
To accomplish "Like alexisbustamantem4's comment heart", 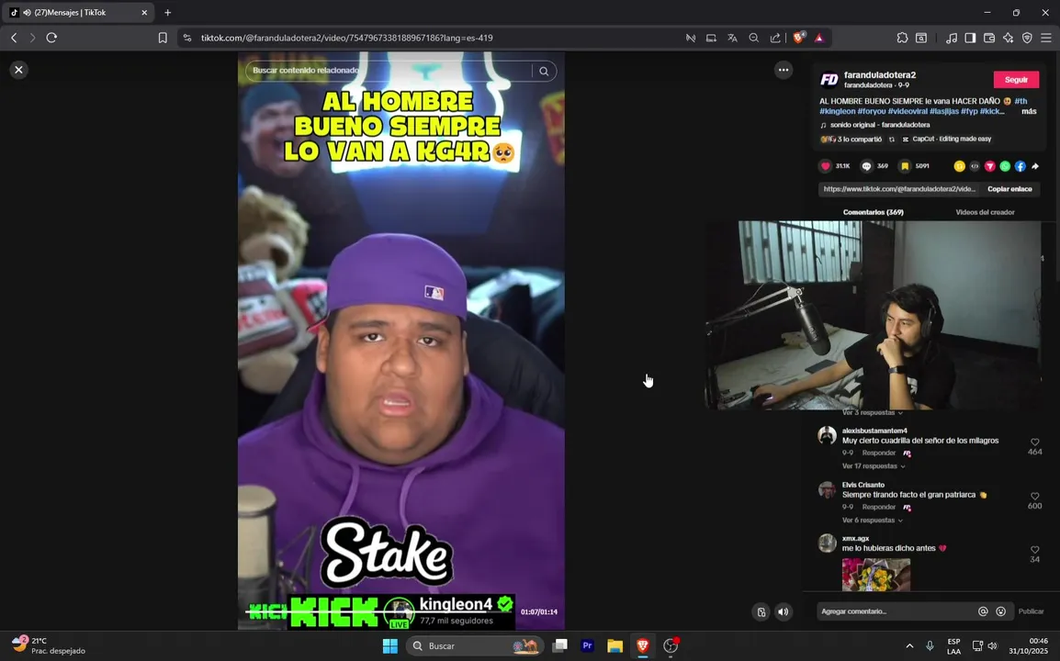I will tap(1035, 442).
